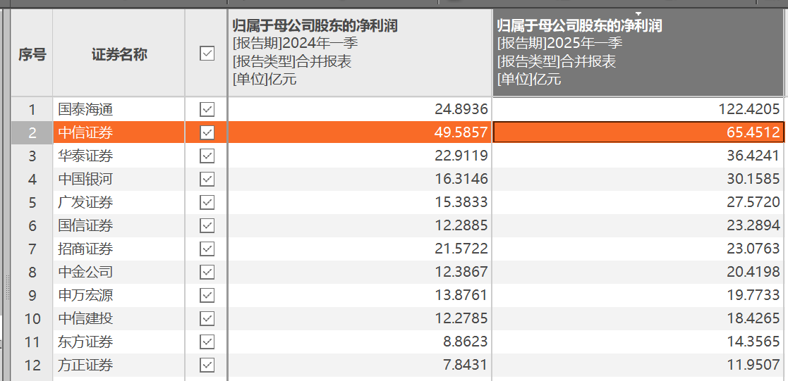Uncheck the checkbox for 中信证券

click(207, 132)
